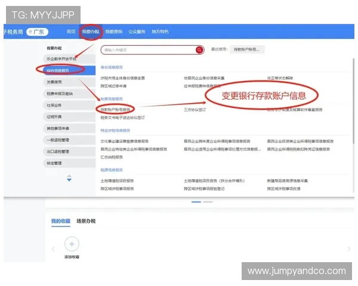Select 核定管理 in the sidebar

69,163
